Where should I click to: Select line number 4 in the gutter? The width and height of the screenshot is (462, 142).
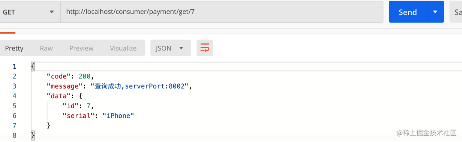click(x=15, y=96)
